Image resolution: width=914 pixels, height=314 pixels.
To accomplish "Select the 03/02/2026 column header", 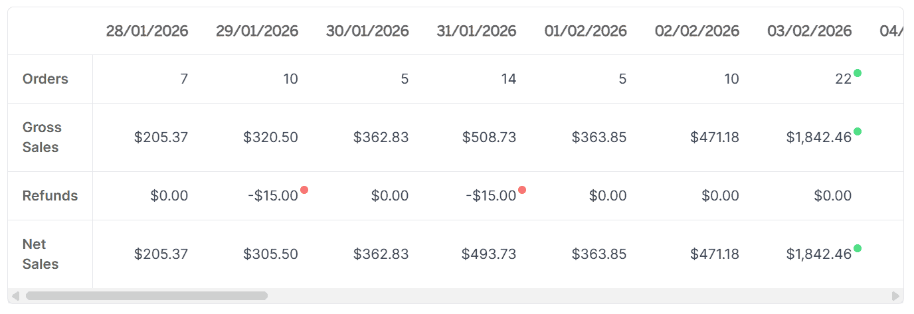I will click(x=809, y=31).
